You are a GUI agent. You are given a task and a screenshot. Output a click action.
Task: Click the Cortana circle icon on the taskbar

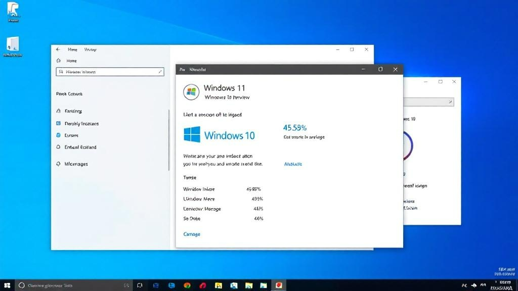tap(21, 285)
